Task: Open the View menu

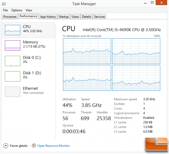Action: point(29,10)
